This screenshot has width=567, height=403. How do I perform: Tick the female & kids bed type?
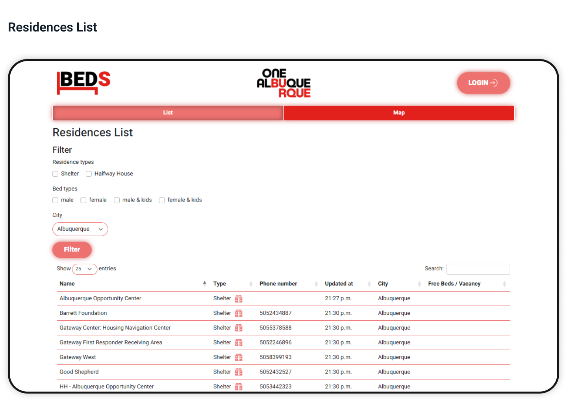(162, 200)
